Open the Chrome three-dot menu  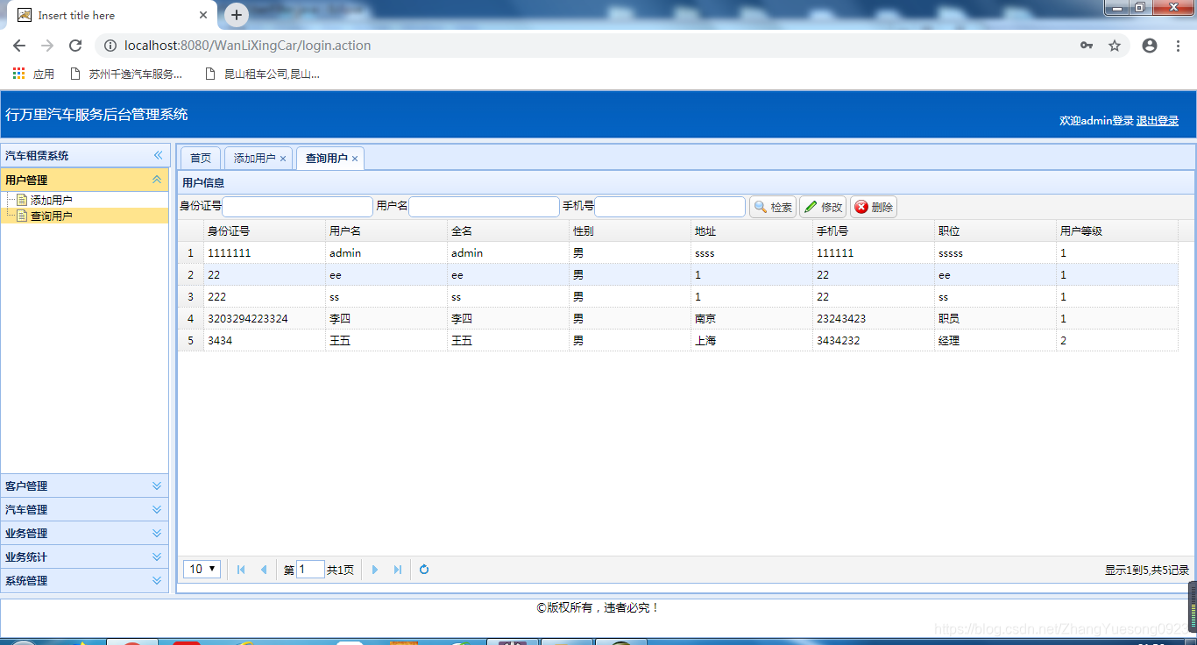pyautogui.click(x=1178, y=46)
